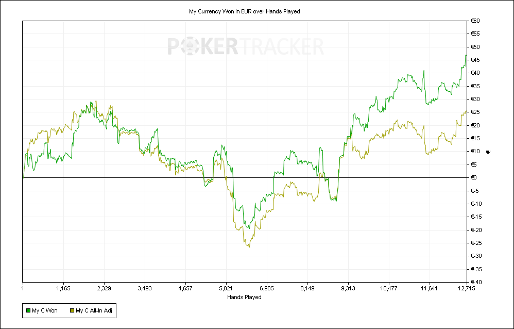Viewport: 514px width, 329px height.
Task: Select the 'My C Won' legend label
Action: pos(45,310)
